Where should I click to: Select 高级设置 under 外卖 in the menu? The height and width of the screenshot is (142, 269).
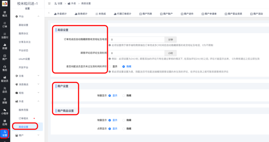coord(28,127)
